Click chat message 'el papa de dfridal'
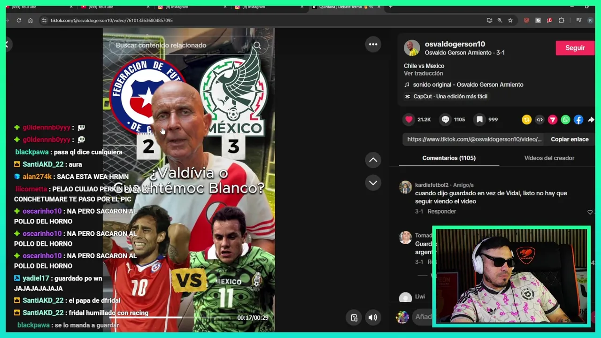The height and width of the screenshot is (338, 601). 94,300
